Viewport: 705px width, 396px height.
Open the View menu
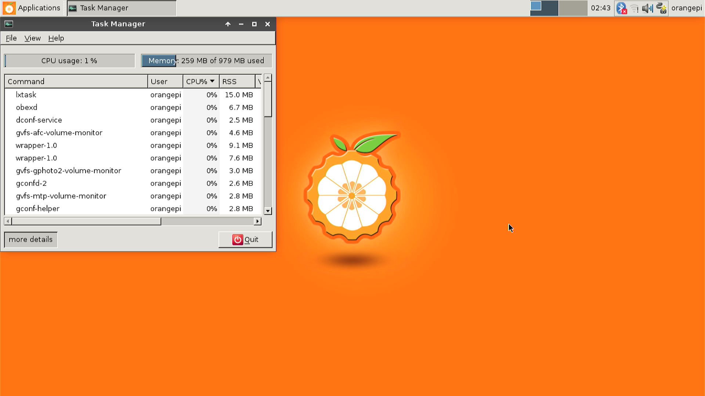tap(32, 38)
